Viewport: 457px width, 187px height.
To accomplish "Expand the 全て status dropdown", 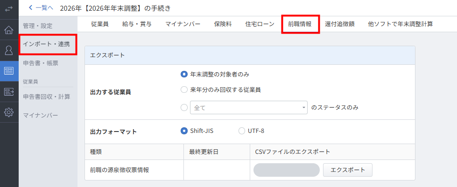I will [x=249, y=107].
